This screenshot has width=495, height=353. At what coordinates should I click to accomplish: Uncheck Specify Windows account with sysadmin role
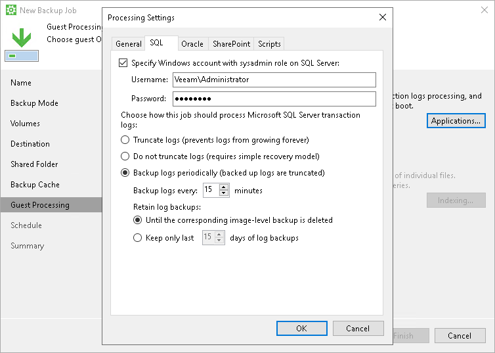tap(123, 63)
